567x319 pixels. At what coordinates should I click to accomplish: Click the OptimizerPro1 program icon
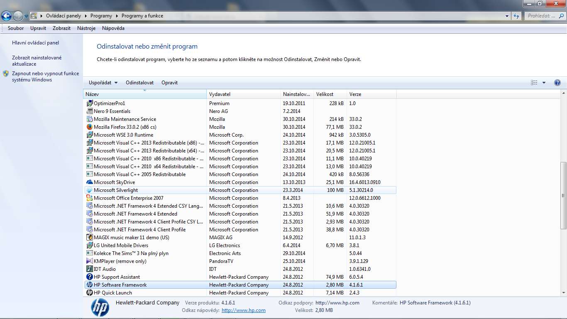pyautogui.click(x=90, y=103)
